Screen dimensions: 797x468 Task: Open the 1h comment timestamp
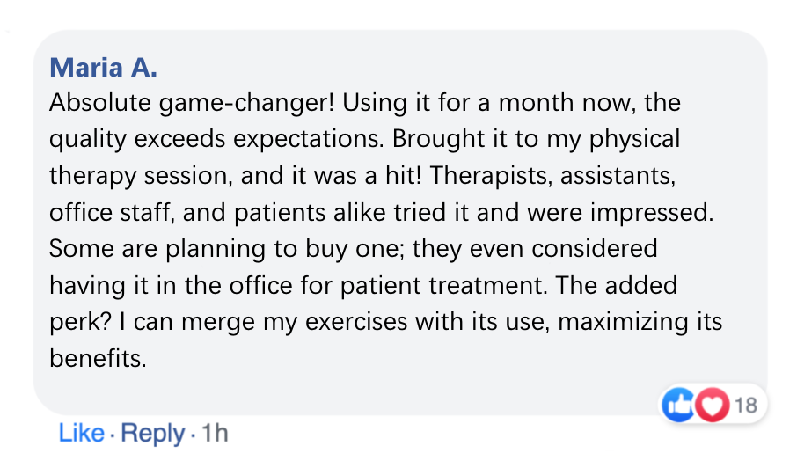coord(215,434)
